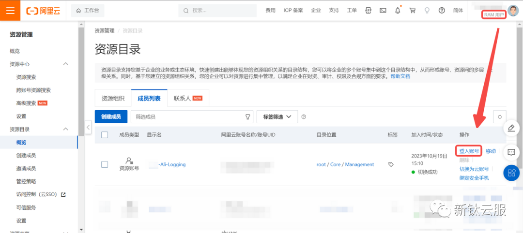
Task: Open the user avatar menu
Action: [x=513, y=10]
